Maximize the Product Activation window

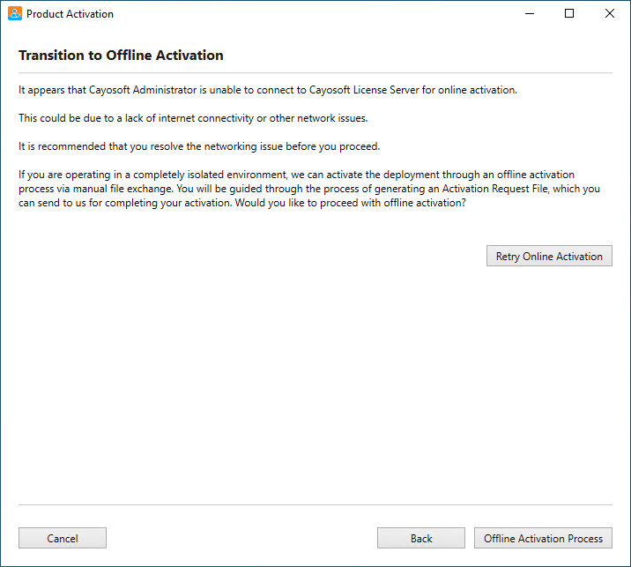pos(569,14)
